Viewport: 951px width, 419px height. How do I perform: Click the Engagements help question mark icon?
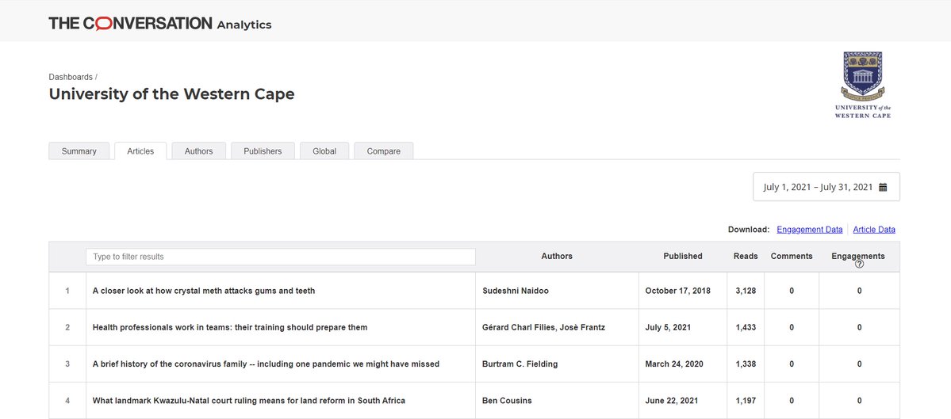pyautogui.click(x=859, y=264)
